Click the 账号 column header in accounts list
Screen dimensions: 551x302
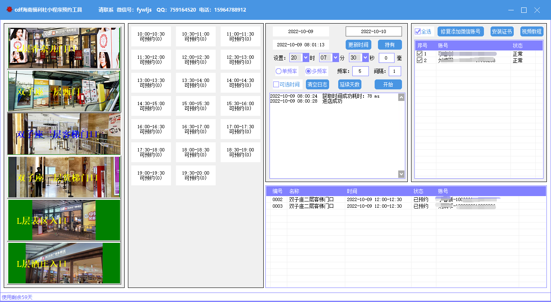[x=473, y=46]
